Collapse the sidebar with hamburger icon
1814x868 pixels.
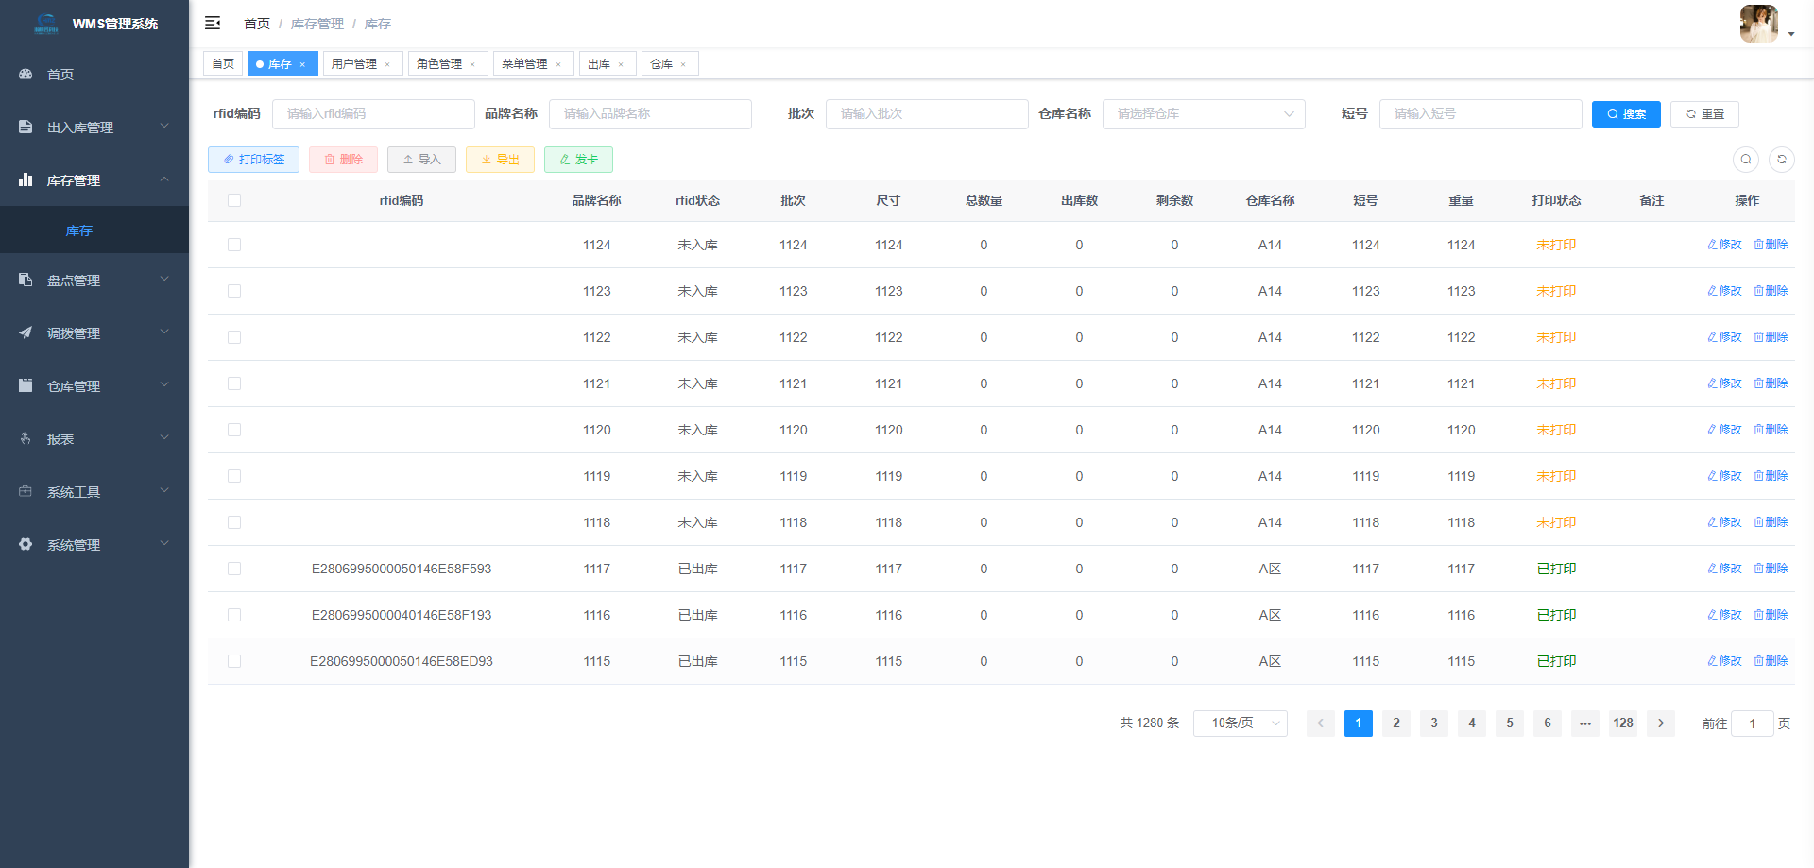(x=213, y=23)
